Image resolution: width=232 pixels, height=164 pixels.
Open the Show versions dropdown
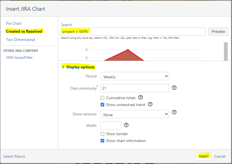coord(135,114)
